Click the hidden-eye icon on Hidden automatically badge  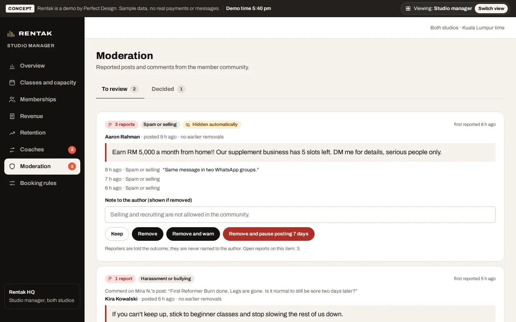(x=188, y=125)
